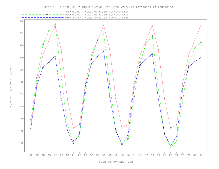Viewport: 219px width, 169px height.
Task: Select legend entry PARM=O_MEAN MODEL=NAM/218
Action: (x=97, y=12)
